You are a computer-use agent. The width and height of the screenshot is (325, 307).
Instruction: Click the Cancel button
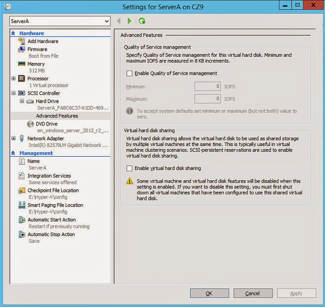(253, 293)
